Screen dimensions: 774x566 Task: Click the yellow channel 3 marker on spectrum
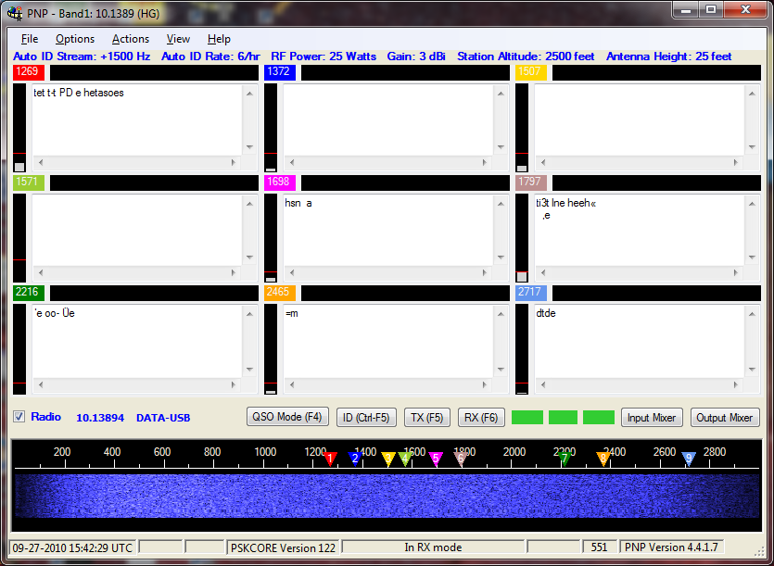(388, 459)
